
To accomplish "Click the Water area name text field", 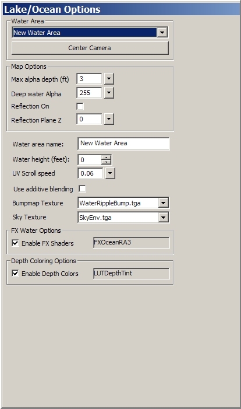I will point(123,144).
